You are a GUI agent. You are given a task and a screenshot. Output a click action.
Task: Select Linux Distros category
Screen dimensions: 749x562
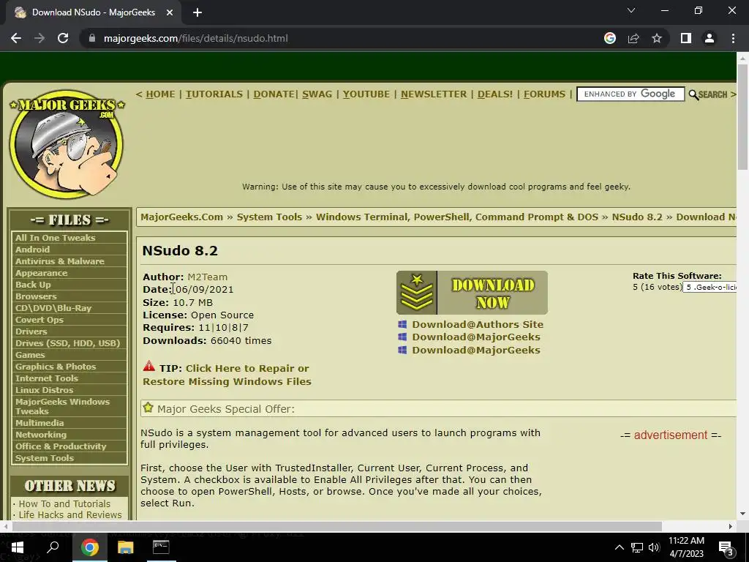[x=45, y=390]
